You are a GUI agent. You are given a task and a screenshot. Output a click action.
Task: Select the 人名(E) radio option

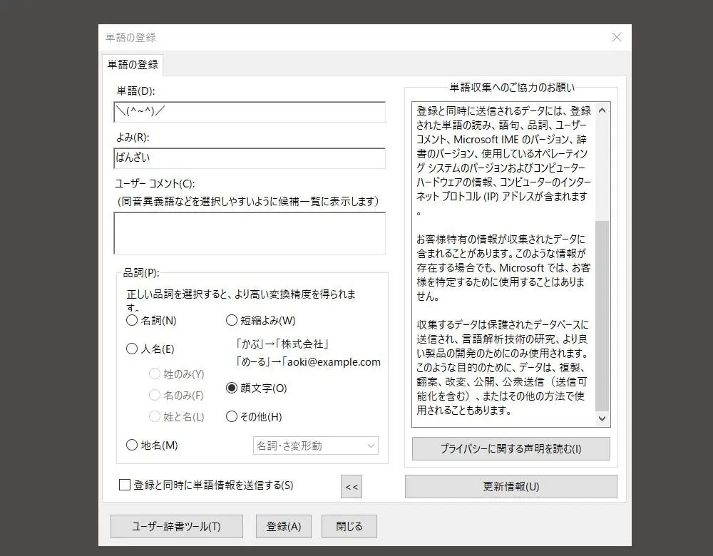[132, 349]
